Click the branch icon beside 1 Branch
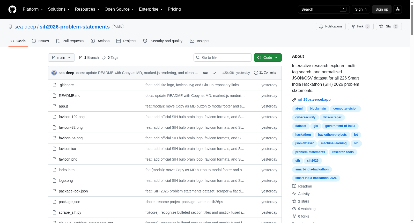The width and height of the screenshot is (414, 223). [x=80, y=57]
